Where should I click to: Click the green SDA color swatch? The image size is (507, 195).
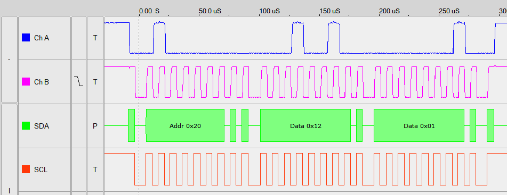(26, 126)
